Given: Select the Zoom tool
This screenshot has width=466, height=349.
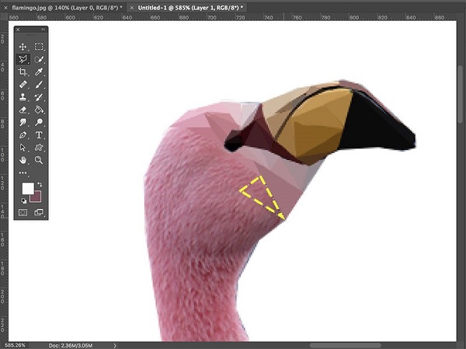Looking at the screenshot, I should [39, 160].
